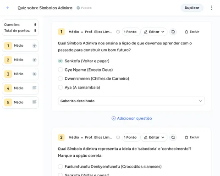Click the Público visibility label
Viewport: 220px width, 176px height.
click(86, 8)
